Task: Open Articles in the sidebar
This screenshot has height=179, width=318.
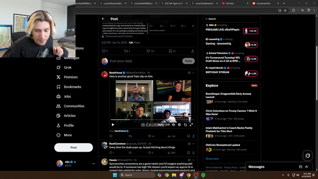Action: click(x=66, y=116)
